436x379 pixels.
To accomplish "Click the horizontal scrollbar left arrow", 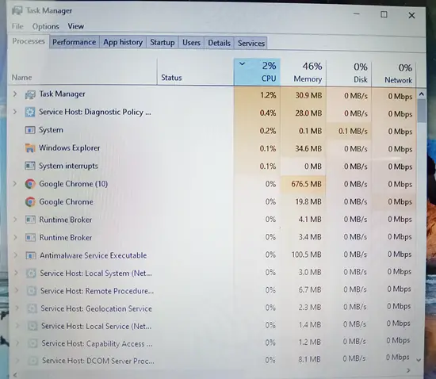I will pyautogui.click(x=15, y=374).
